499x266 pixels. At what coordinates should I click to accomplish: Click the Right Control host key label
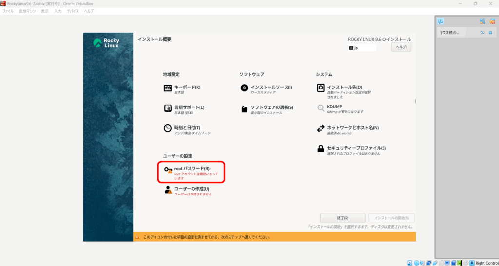[487, 263]
